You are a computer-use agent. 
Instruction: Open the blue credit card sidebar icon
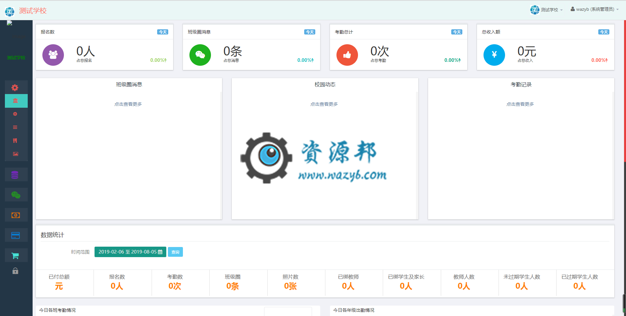[x=16, y=235]
